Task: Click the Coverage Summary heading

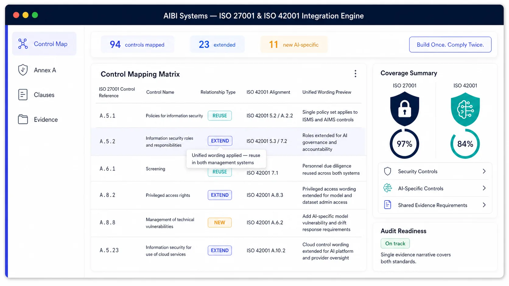Action: pyautogui.click(x=409, y=73)
